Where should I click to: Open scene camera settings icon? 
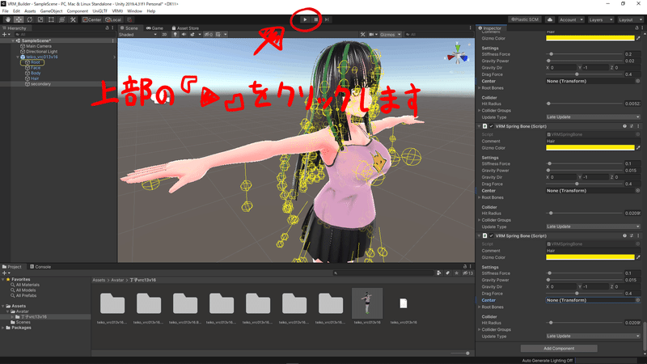(x=372, y=35)
